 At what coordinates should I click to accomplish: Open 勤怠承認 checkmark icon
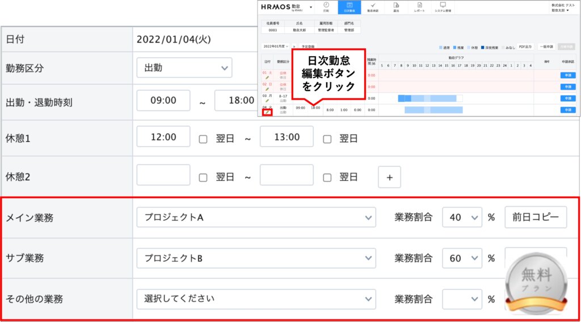coord(372,7)
